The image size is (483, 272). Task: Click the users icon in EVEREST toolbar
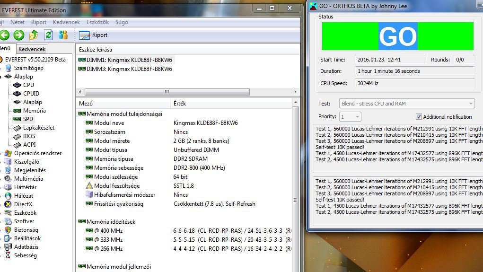(63, 35)
